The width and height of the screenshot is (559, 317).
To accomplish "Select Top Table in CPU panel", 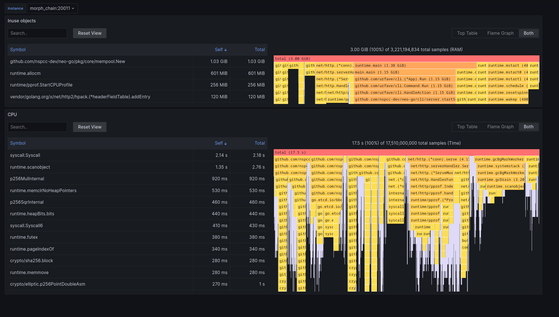I will coord(467,127).
